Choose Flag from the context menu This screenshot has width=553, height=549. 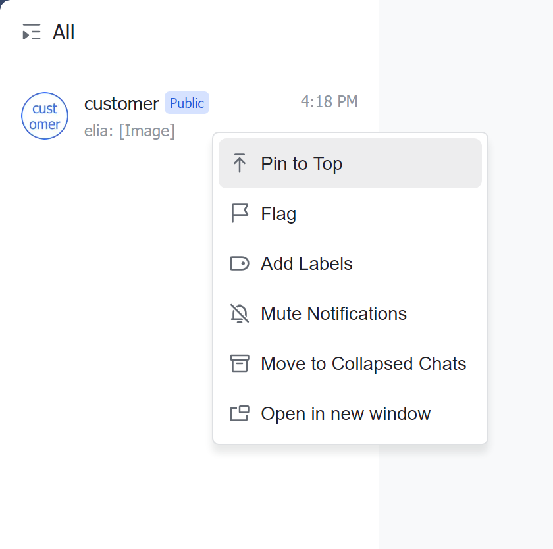click(x=278, y=213)
